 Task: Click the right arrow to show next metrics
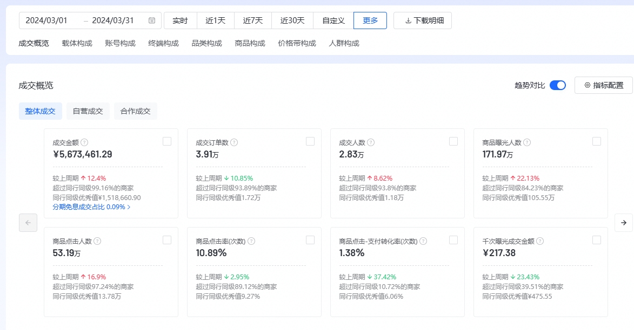coord(623,223)
